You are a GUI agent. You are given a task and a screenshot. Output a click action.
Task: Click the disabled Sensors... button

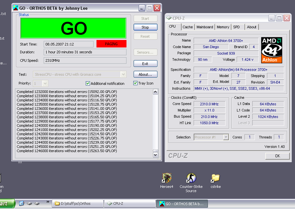click(x=145, y=52)
